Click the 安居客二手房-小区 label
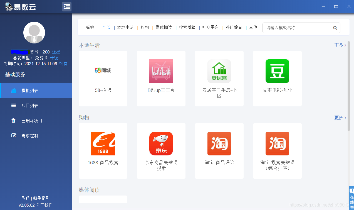This screenshot has height=210, width=354. click(x=219, y=93)
